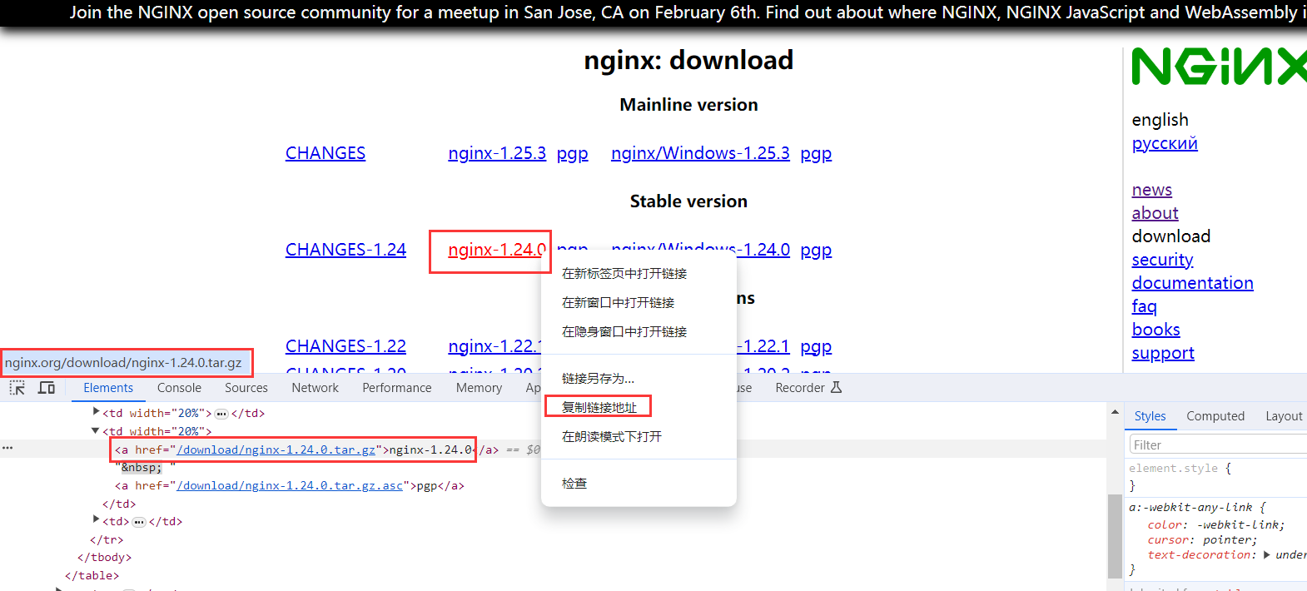
Task: Click the NGINX logo
Action: tap(1219, 67)
